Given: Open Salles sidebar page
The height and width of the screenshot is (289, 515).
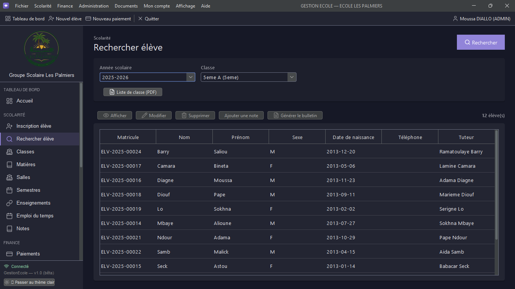Looking at the screenshot, I should pyautogui.click(x=40, y=177).
